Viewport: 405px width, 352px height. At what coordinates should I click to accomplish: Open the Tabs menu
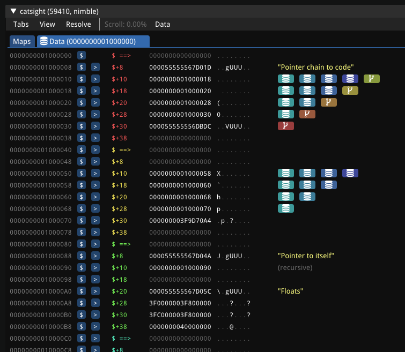[x=21, y=24]
